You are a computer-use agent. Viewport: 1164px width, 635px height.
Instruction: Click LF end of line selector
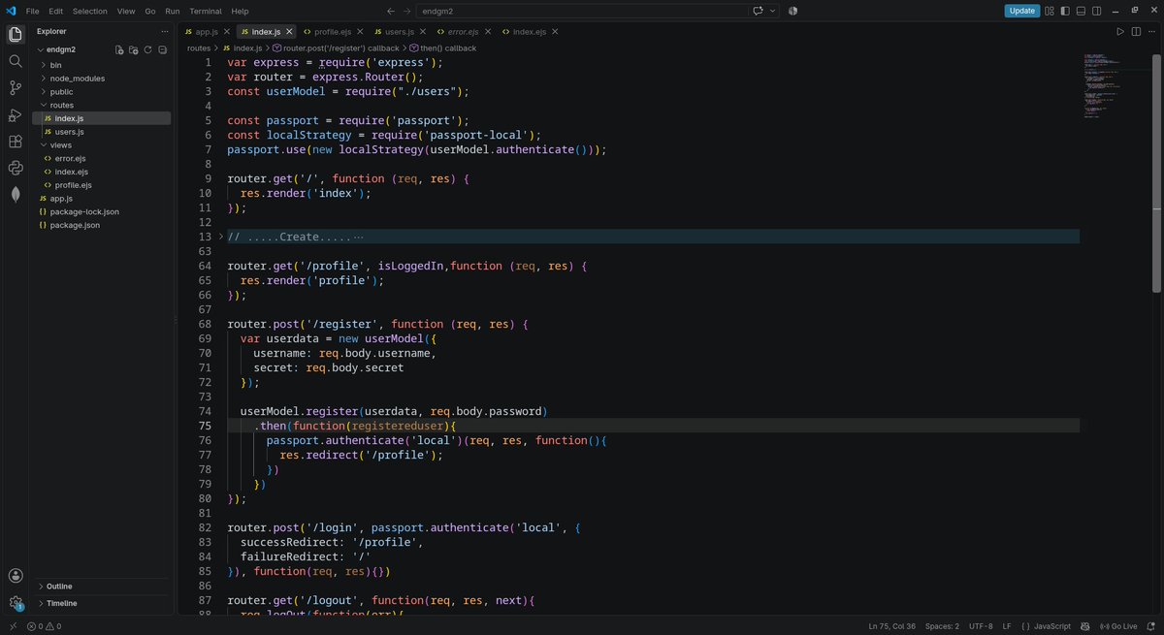pos(1007,626)
